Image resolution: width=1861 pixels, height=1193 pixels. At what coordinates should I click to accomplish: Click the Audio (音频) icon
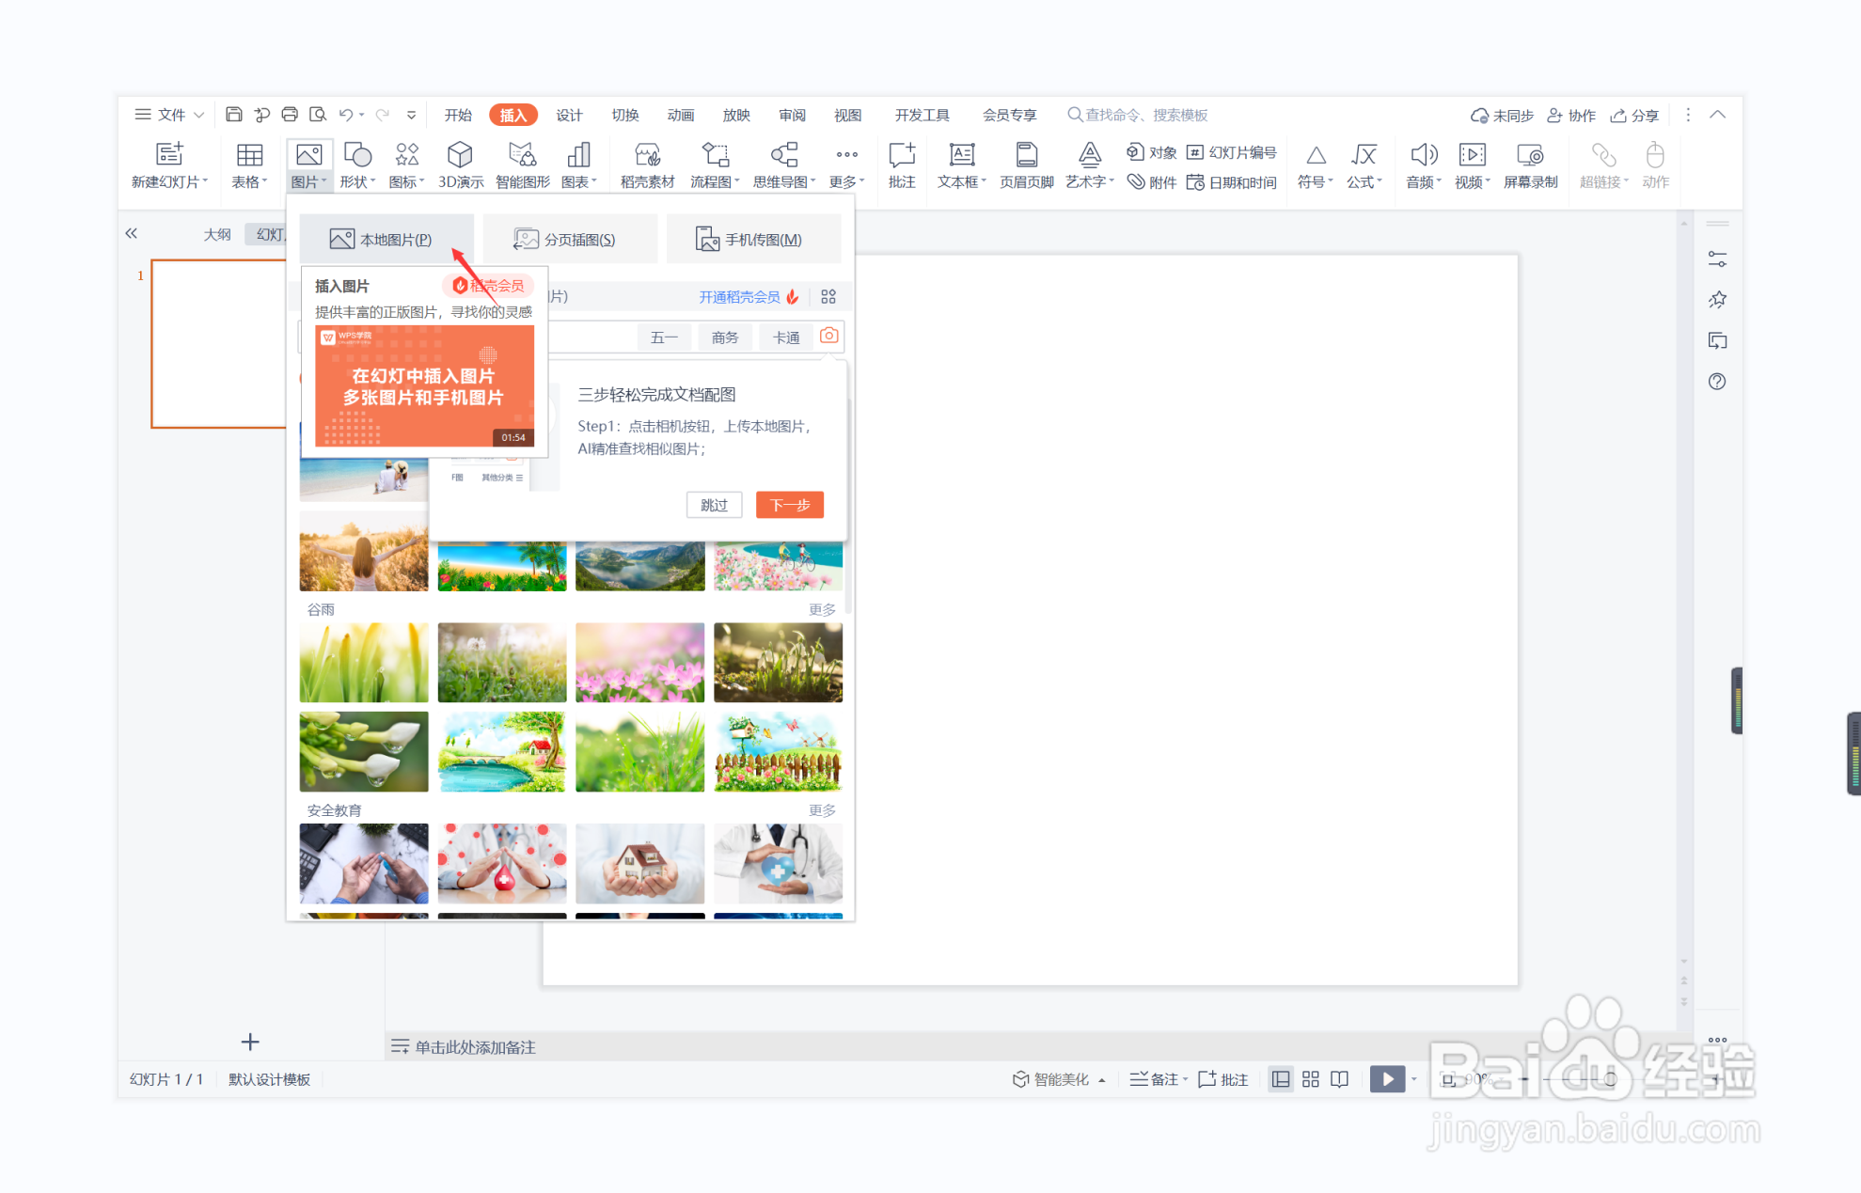tap(1423, 154)
